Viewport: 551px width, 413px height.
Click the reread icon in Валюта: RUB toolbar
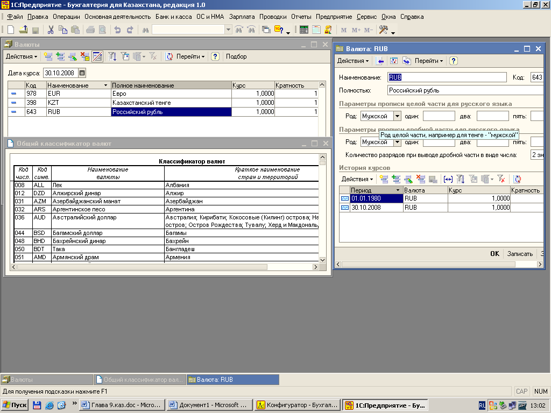pos(393,61)
